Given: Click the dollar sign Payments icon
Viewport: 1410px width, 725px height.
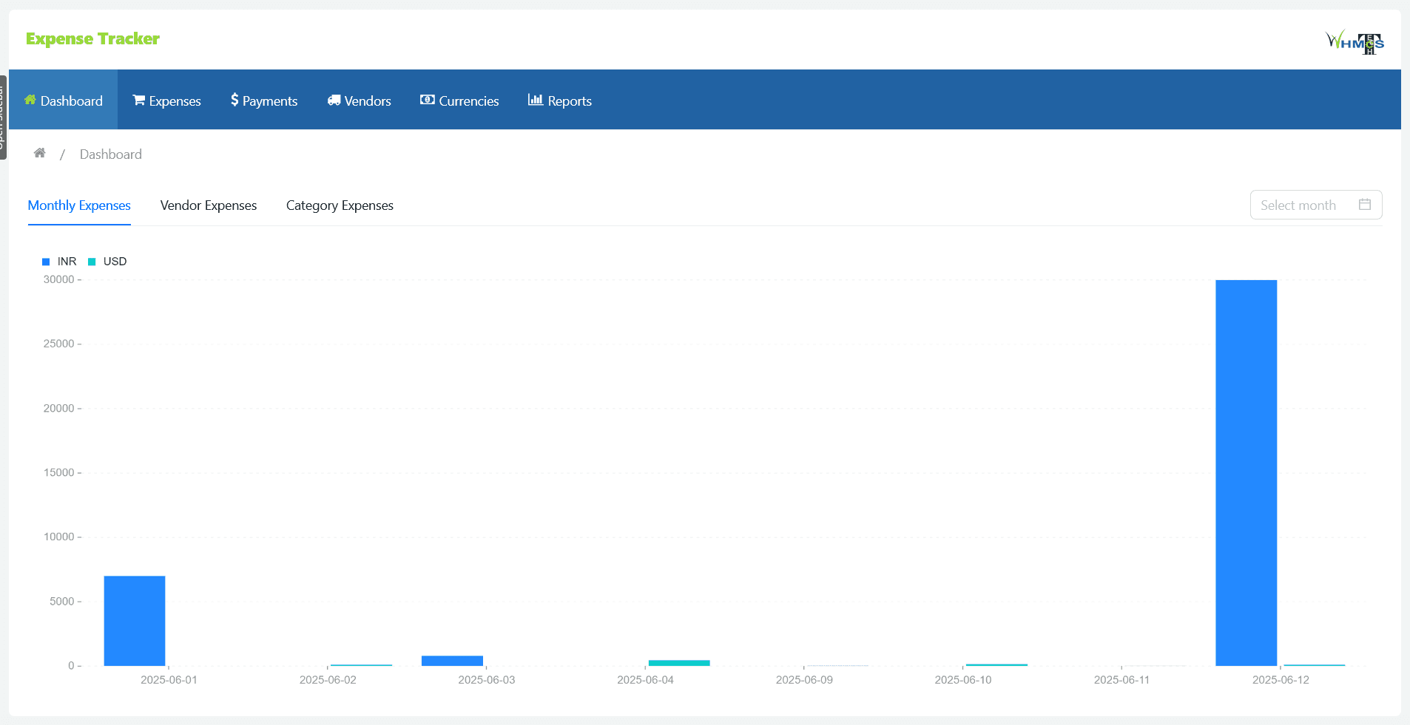Looking at the screenshot, I should 235,100.
